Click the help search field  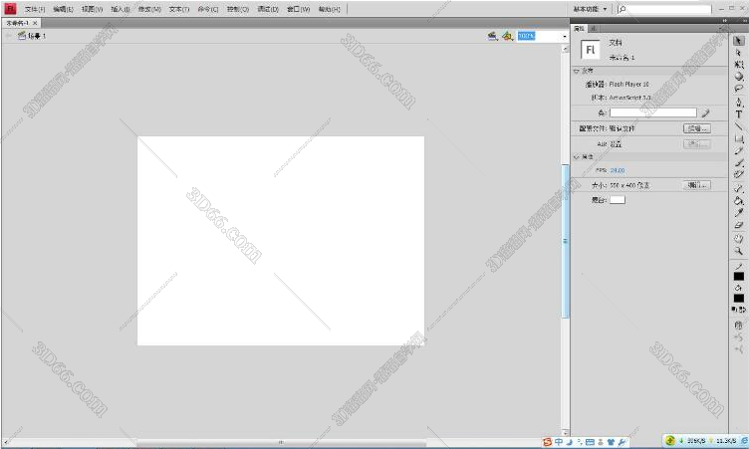(665, 9)
